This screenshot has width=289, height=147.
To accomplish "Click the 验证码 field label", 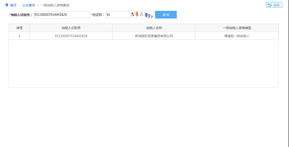I will coord(98,15).
